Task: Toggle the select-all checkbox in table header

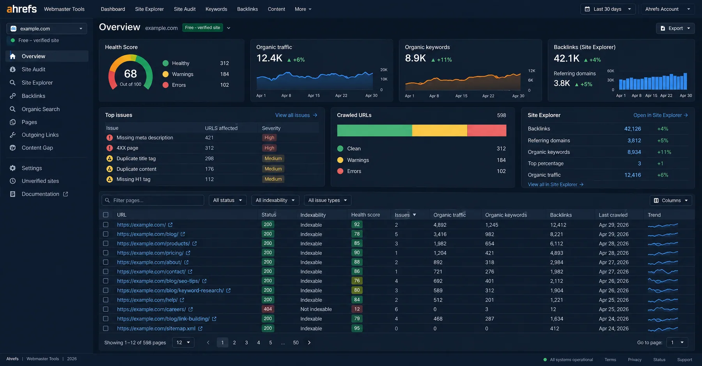Action: 106,215
